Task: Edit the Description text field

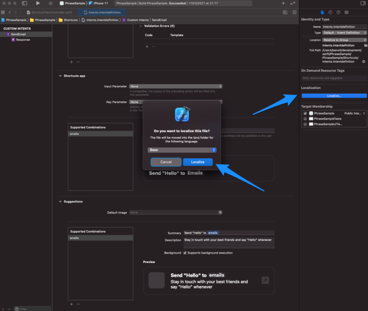Action: [x=229, y=243]
